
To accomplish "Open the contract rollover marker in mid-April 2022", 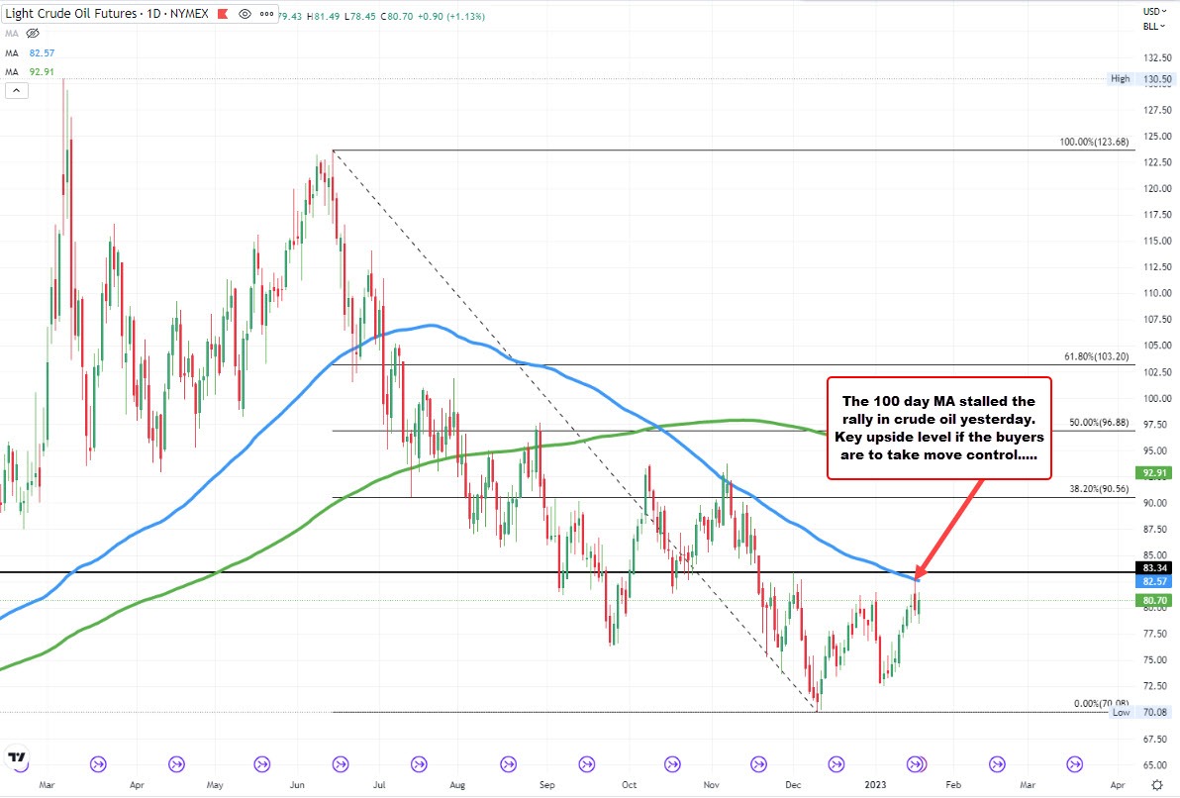I will click(x=176, y=765).
